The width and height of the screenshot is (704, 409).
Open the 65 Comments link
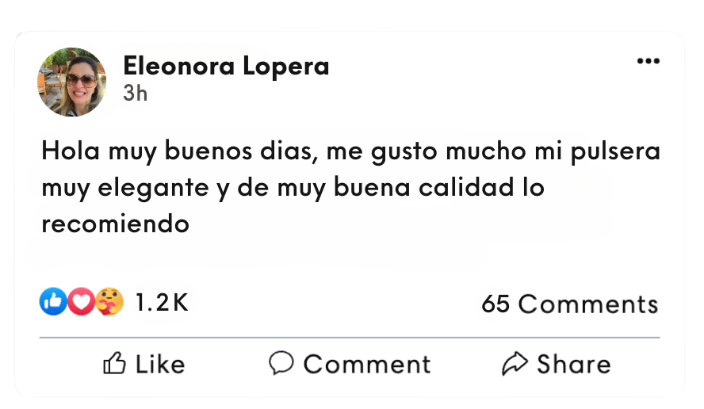pos(570,304)
